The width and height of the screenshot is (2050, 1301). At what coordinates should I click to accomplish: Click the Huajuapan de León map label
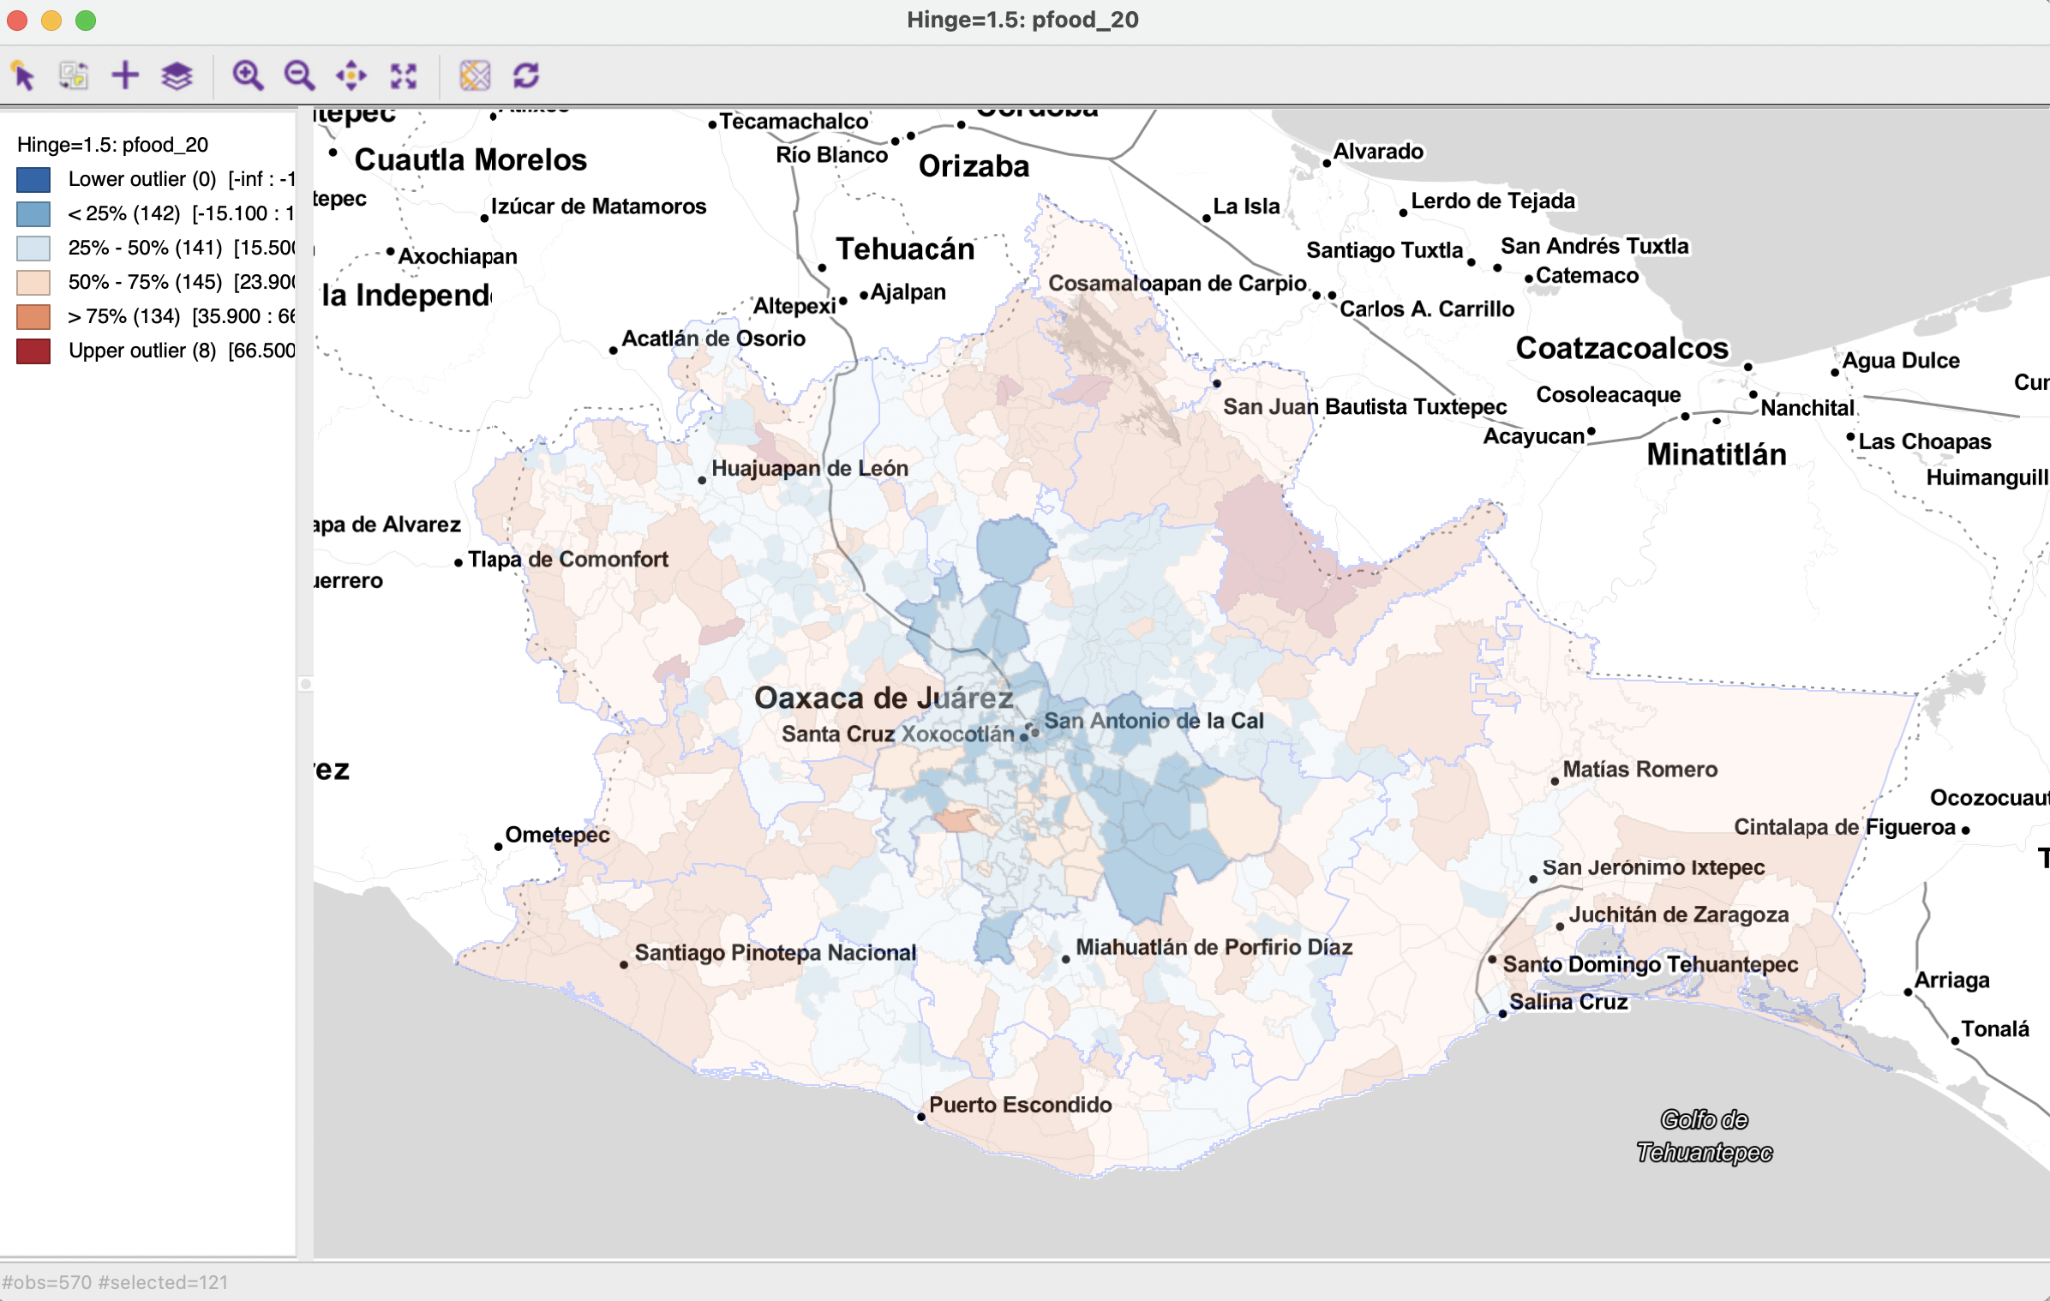(x=810, y=468)
